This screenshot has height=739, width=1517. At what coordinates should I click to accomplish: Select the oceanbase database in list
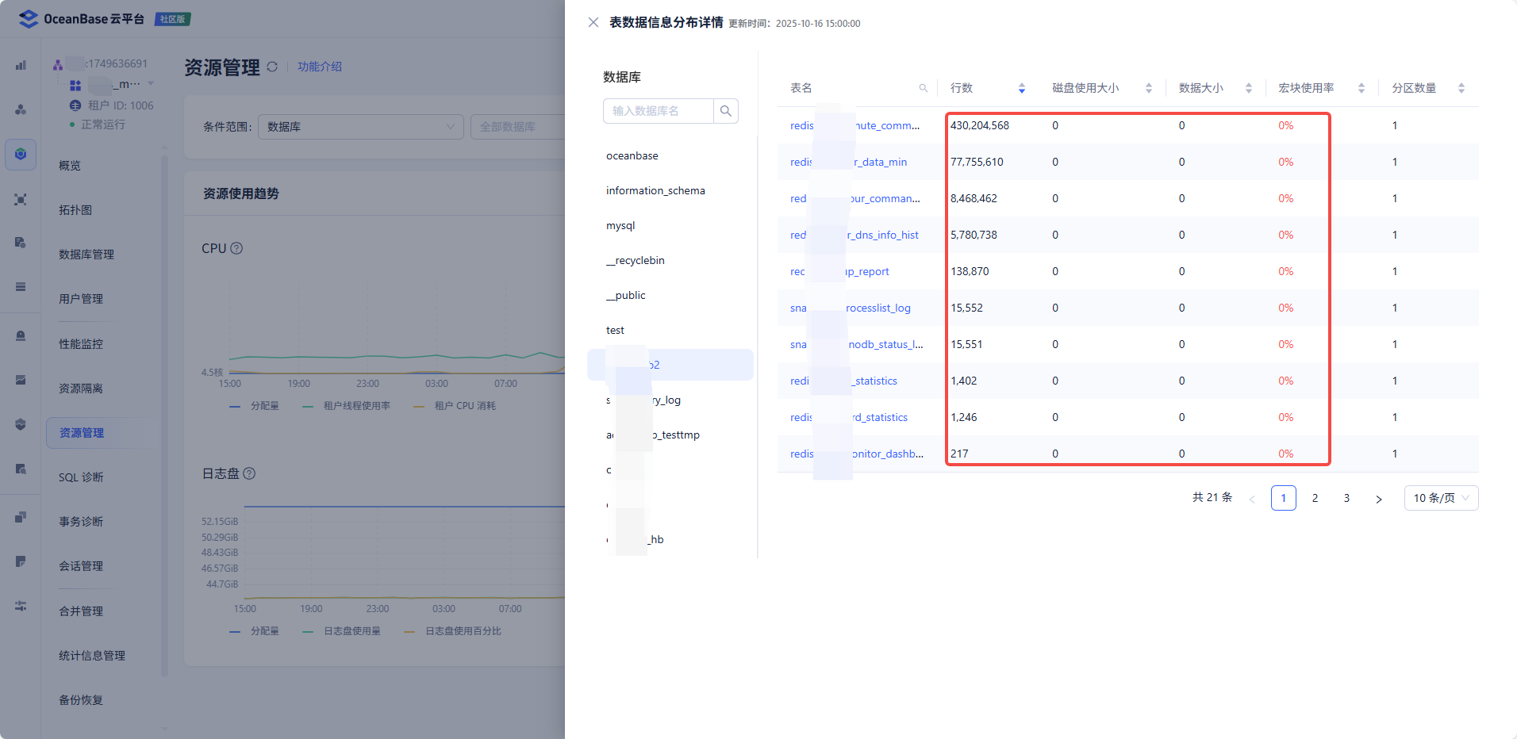(632, 156)
